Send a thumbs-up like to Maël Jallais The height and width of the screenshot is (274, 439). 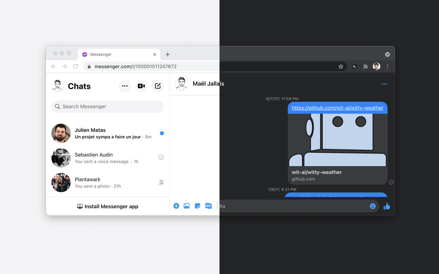pos(387,206)
